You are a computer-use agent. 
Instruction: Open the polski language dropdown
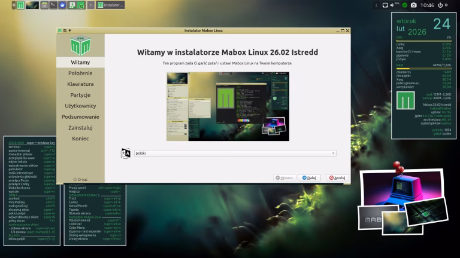(234, 153)
